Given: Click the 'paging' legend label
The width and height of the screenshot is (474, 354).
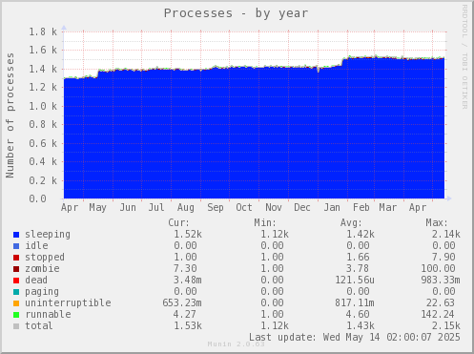Looking at the screenshot, I should coord(42,292).
